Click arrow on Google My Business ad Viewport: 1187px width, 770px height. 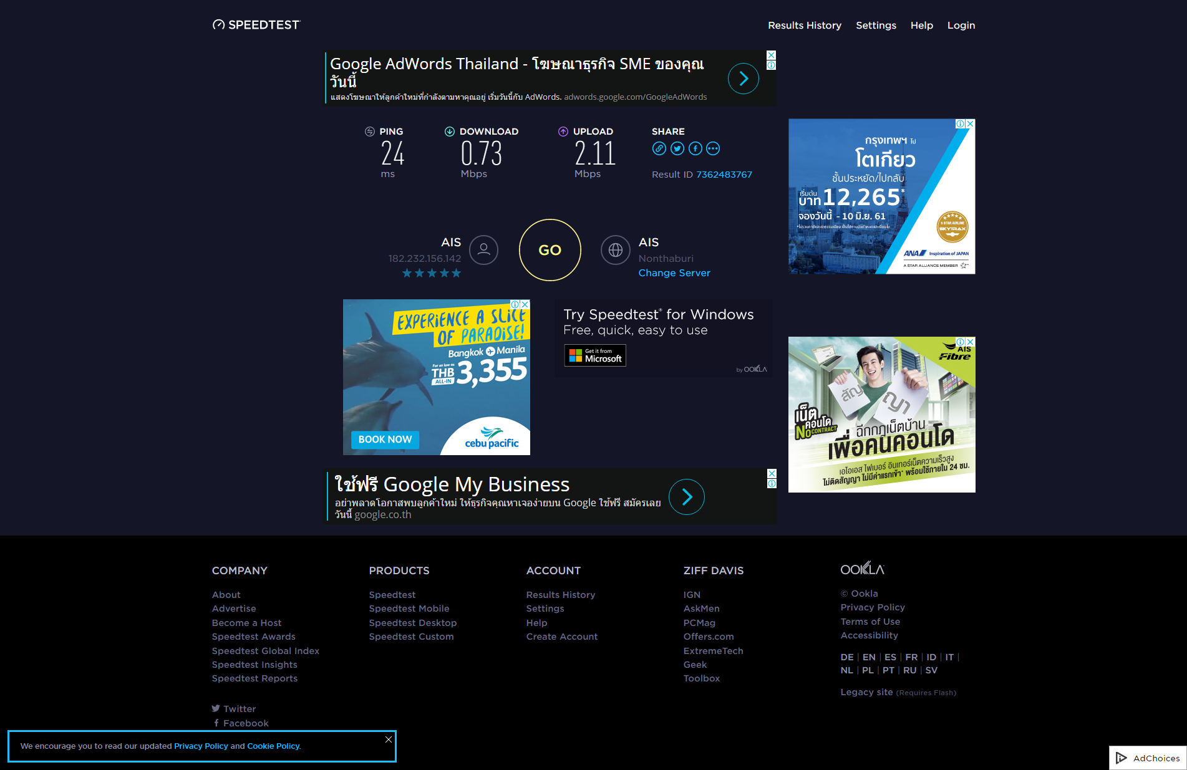687,497
